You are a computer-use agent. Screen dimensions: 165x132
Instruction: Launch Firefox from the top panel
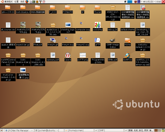27,2
